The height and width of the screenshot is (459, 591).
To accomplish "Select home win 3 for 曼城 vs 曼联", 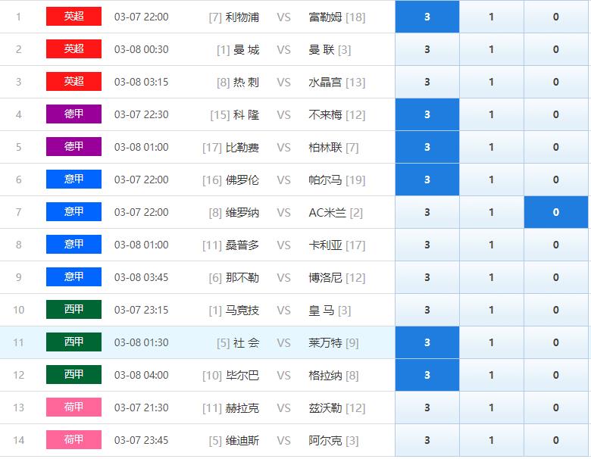I will click(x=427, y=49).
